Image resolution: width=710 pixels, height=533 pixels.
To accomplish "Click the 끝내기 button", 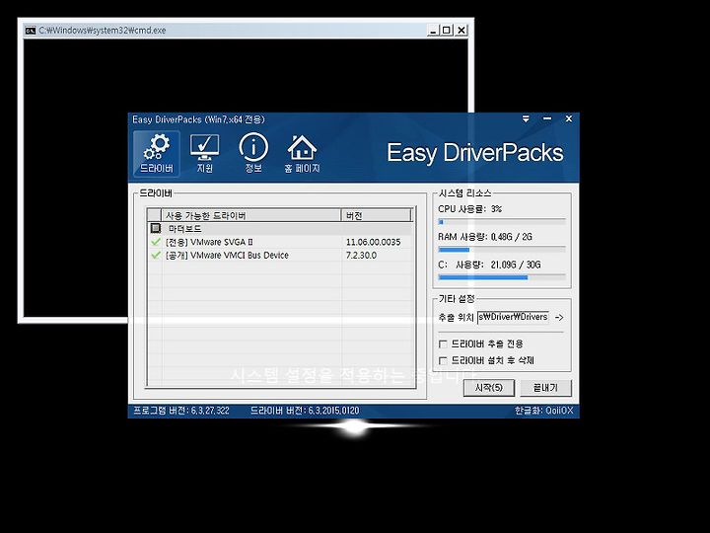I will pos(545,388).
